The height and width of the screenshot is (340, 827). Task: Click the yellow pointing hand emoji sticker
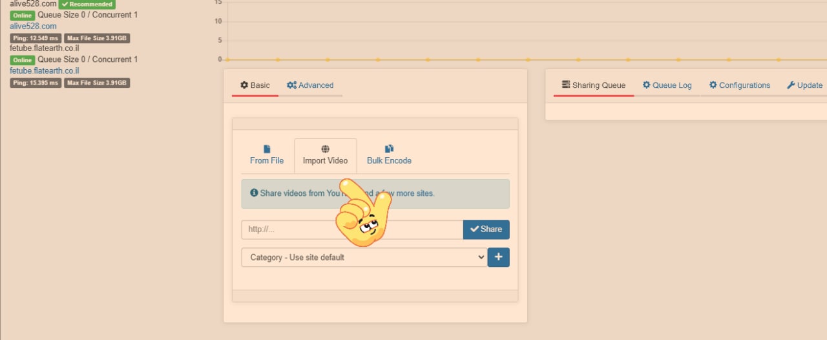[x=363, y=215]
